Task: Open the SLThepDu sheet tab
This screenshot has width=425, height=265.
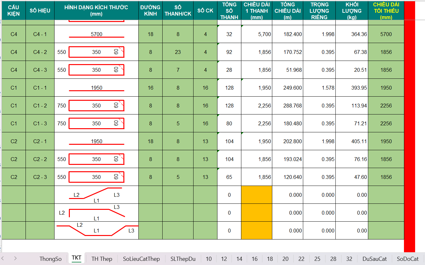Action: click(183, 259)
